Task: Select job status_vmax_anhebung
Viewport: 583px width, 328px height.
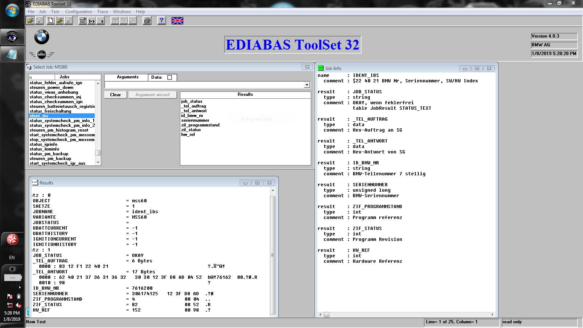Action: point(54,92)
